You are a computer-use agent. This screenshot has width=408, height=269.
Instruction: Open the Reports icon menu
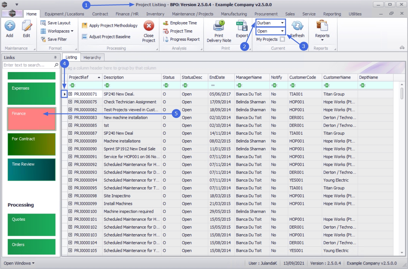pyautogui.click(x=322, y=26)
